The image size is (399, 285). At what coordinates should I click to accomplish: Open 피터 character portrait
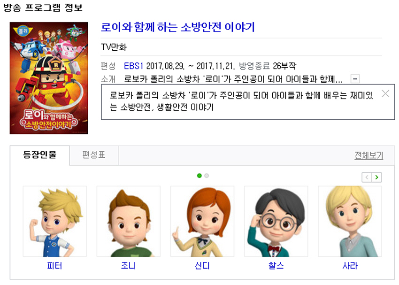pyautogui.click(x=55, y=221)
